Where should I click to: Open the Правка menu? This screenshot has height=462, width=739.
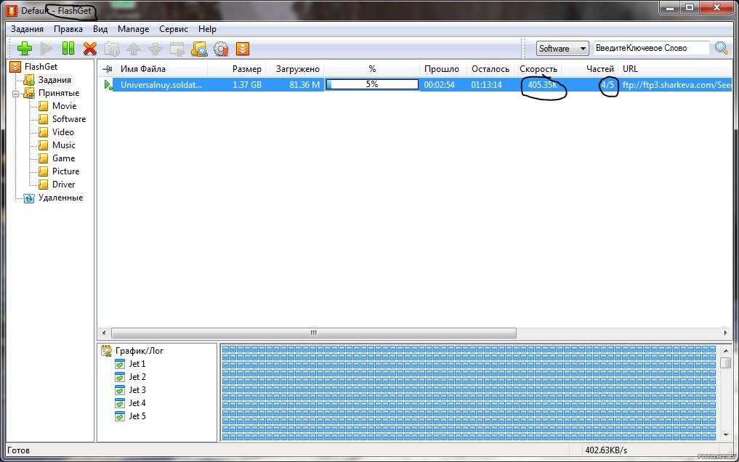68,29
